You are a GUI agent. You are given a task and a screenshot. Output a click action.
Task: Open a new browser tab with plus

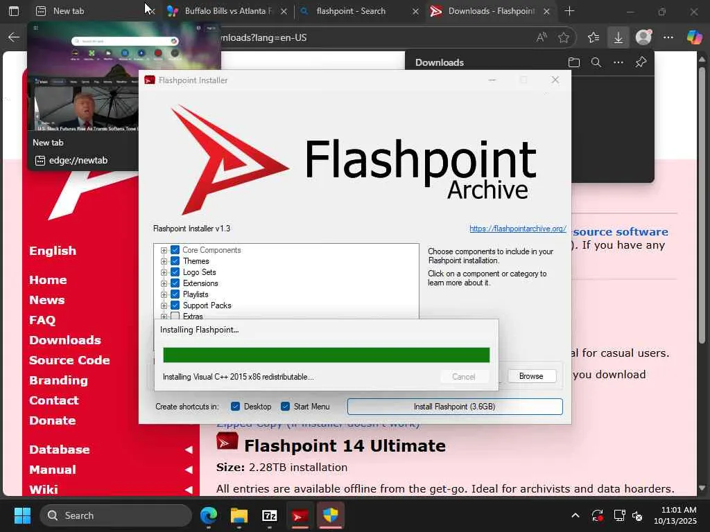(569, 11)
